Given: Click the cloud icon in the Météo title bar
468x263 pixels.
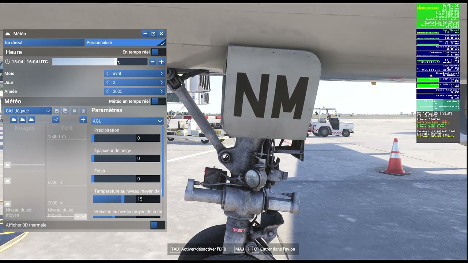Looking at the screenshot, I should (x=8, y=34).
